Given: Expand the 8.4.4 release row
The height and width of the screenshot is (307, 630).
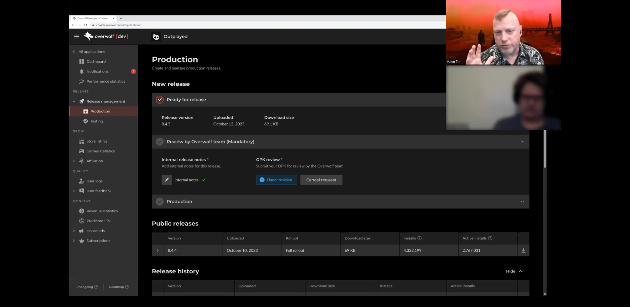Looking at the screenshot, I should coord(157,250).
